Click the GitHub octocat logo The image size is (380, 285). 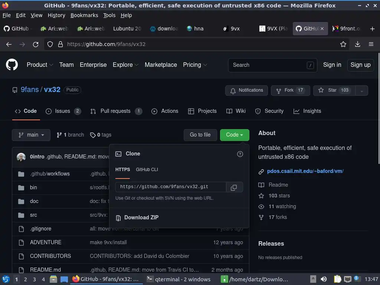12,65
